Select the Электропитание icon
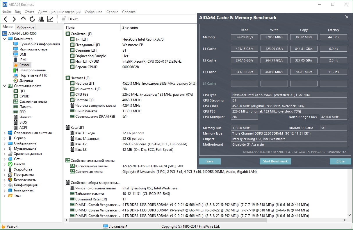This screenshot has height=230, width=353. point(16,70)
